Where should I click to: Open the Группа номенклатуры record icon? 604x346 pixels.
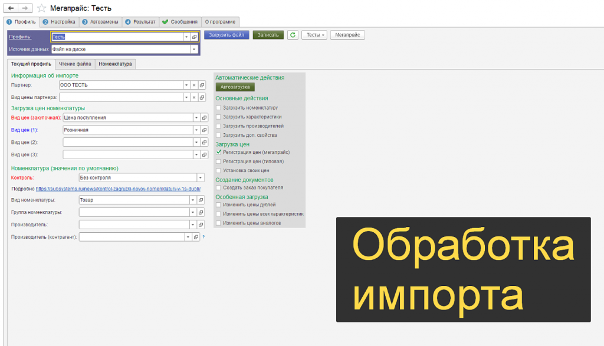click(x=201, y=212)
